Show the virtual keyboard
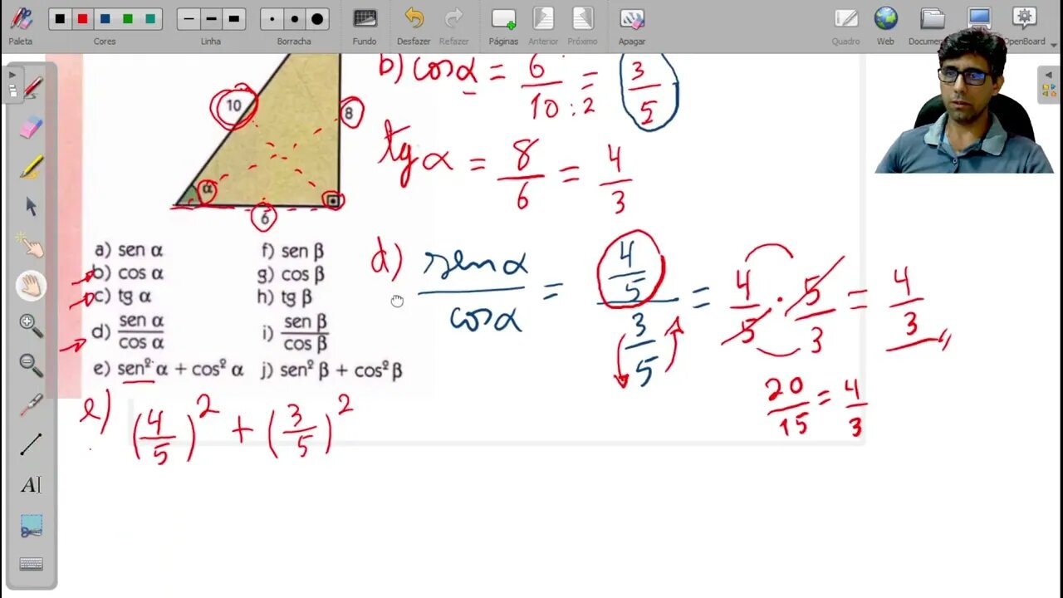The height and width of the screenshot is (598, 1063). [x=31, y=564]
